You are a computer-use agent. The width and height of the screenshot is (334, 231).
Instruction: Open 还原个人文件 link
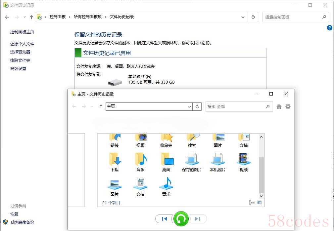coord(22,44)
